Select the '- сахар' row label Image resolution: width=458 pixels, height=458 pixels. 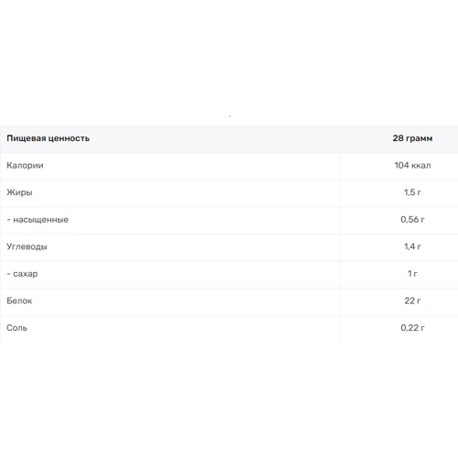pos(22,274)
